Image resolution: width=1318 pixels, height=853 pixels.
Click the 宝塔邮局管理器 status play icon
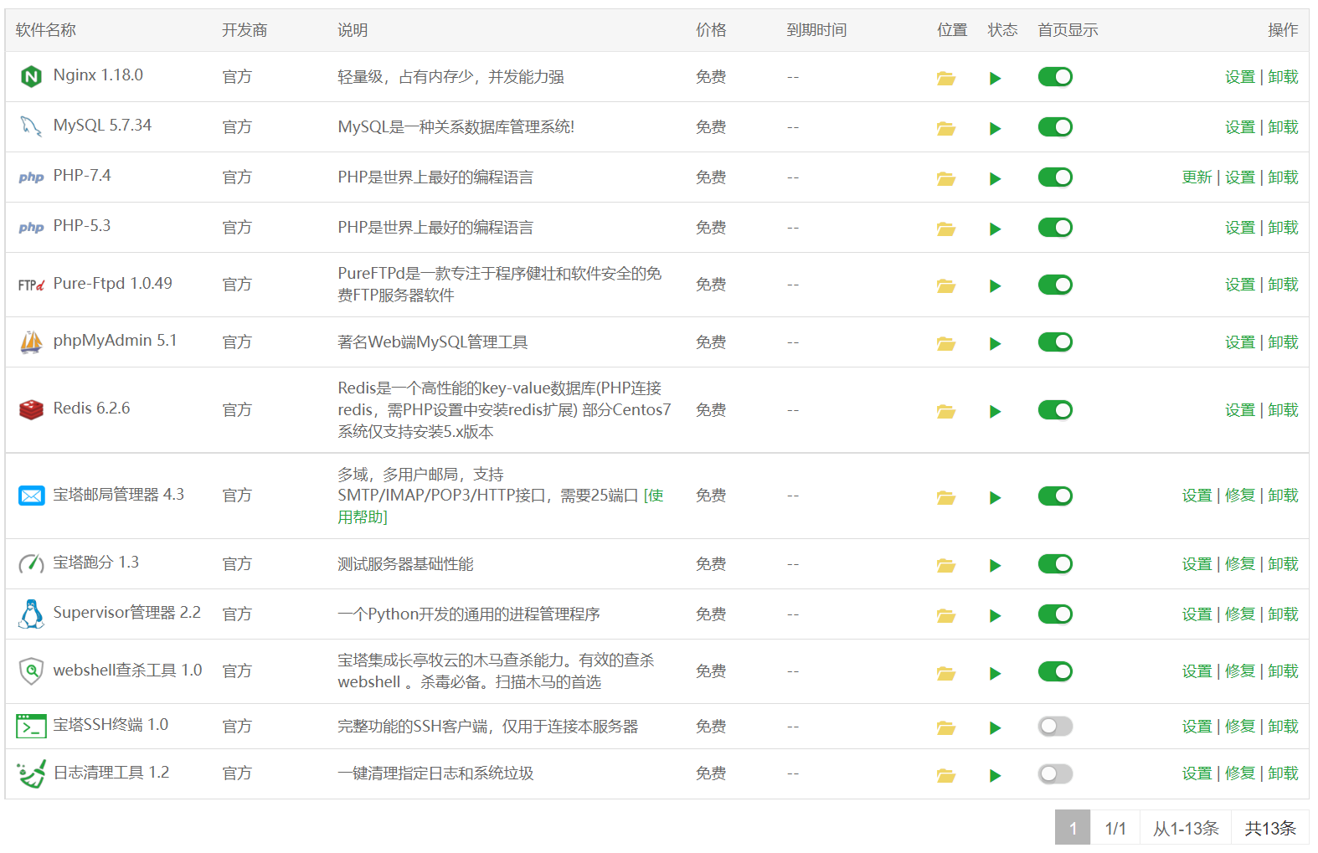pyautogui.click(x=995, y=497)
